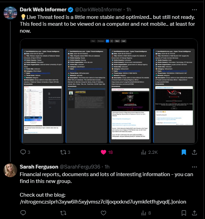Open more options for Dark Web Informer tweet
The width and height of the screenshot is (205, 219).
(194, 10)
